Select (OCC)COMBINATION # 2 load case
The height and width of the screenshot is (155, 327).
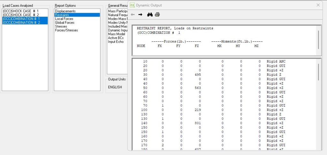point(21,23)
